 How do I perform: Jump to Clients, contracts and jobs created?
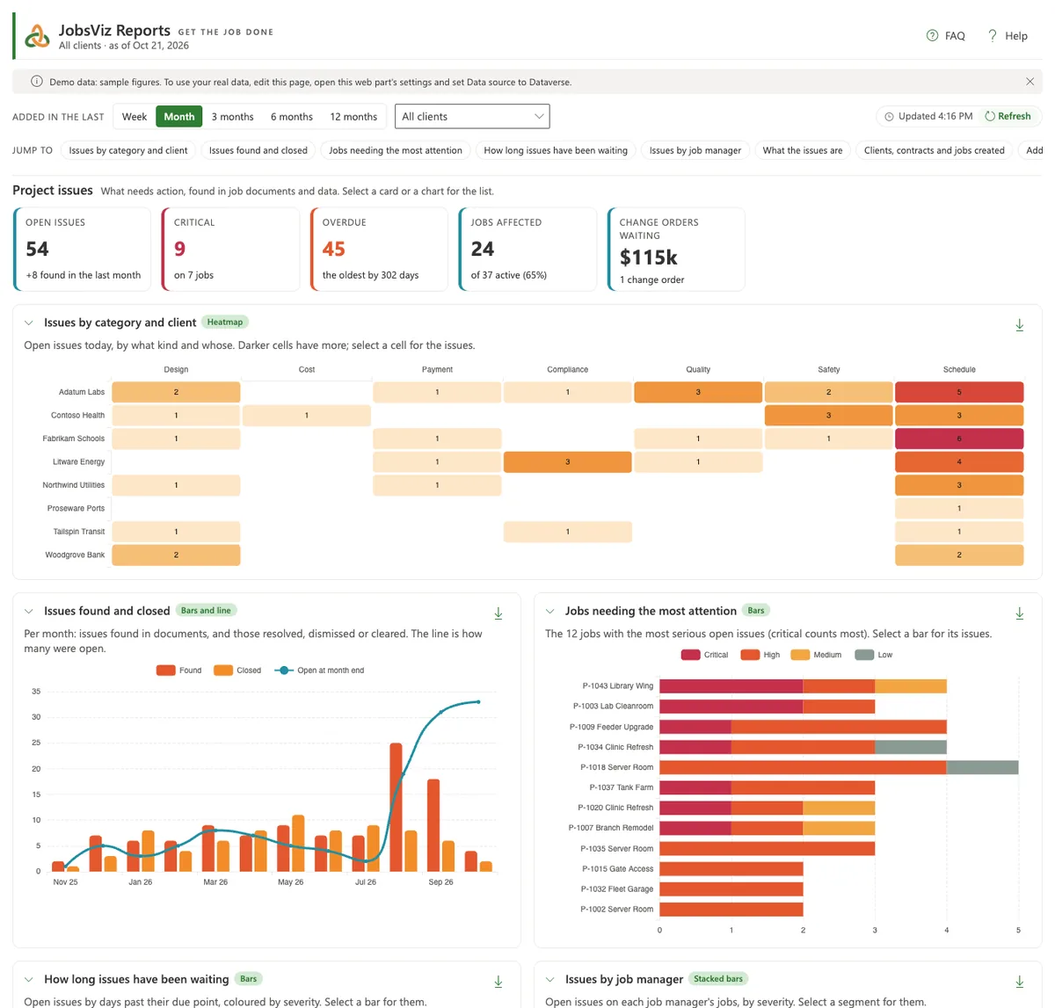point(935,150)
